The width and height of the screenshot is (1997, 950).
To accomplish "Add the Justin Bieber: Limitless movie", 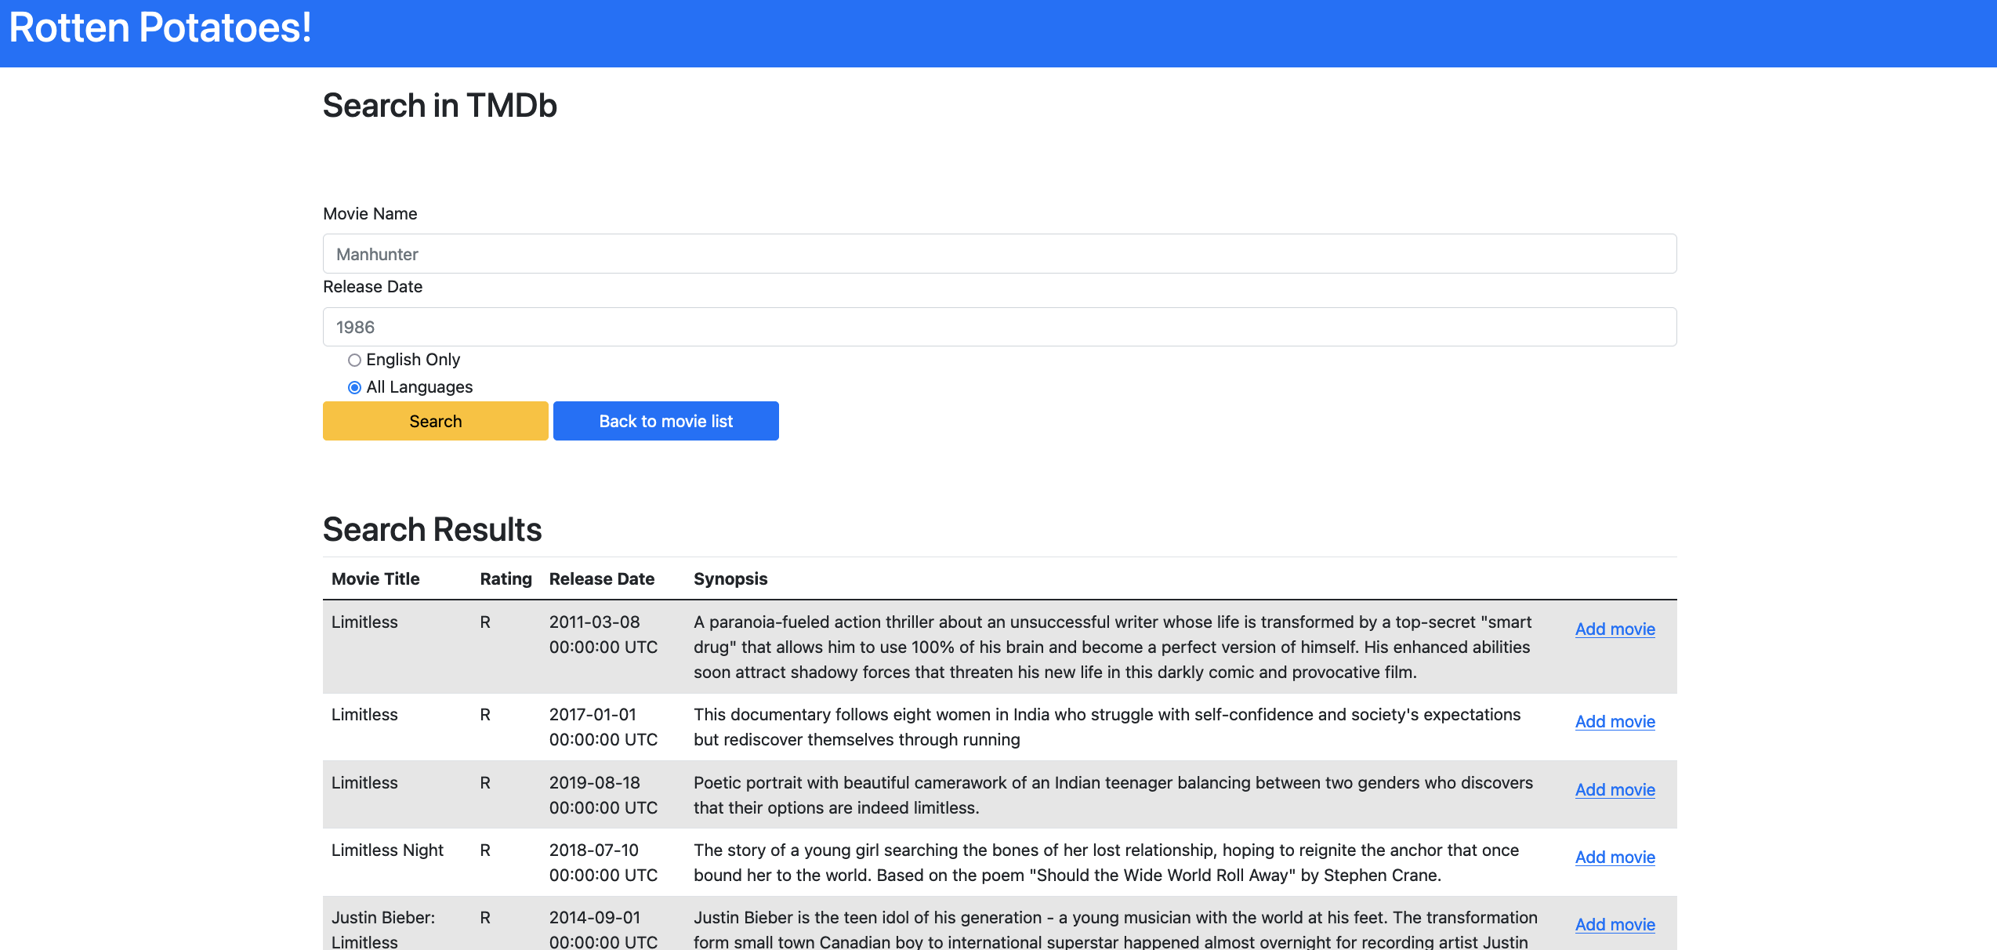I will point(1615,924).
